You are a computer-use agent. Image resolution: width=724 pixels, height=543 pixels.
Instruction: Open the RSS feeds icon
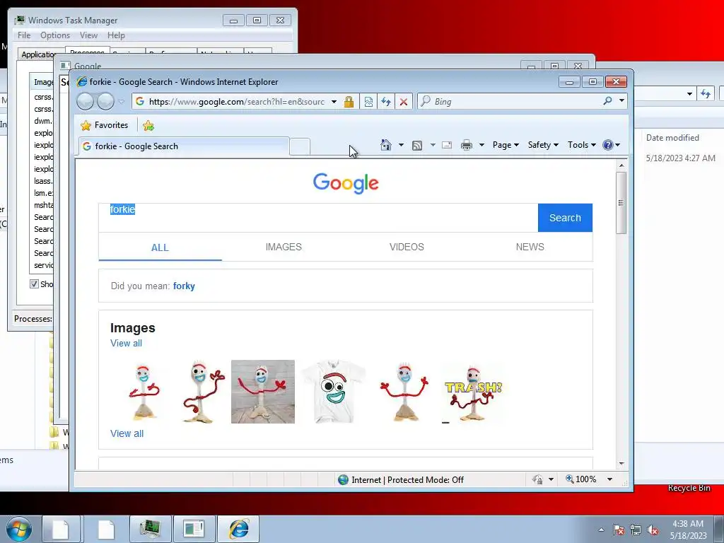coord(417,146)
